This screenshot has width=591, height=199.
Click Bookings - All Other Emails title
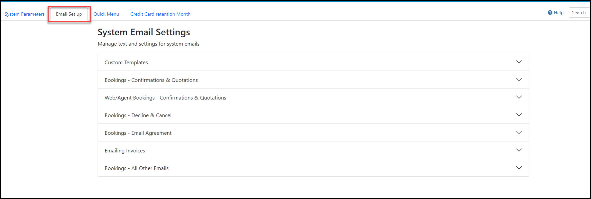coord(137,168)
